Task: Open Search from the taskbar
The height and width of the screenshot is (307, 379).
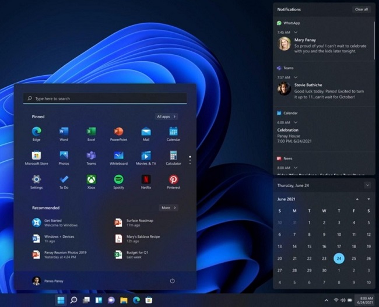Action: pyautogui.click(x=73, y=300)
